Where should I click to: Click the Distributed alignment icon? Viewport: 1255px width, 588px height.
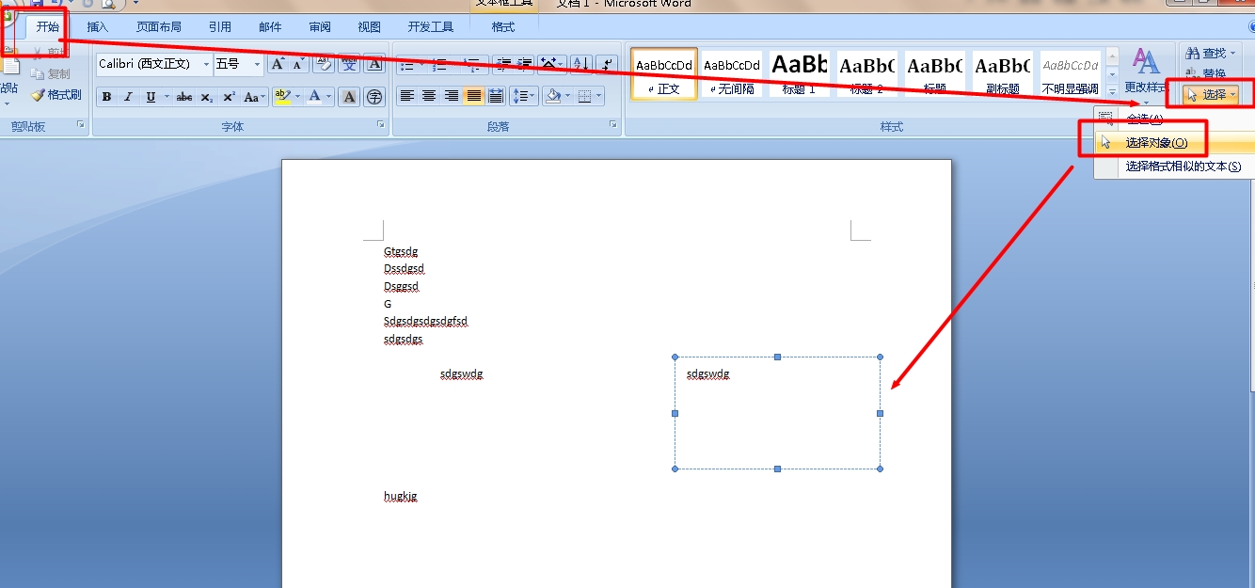coord(495,96)
